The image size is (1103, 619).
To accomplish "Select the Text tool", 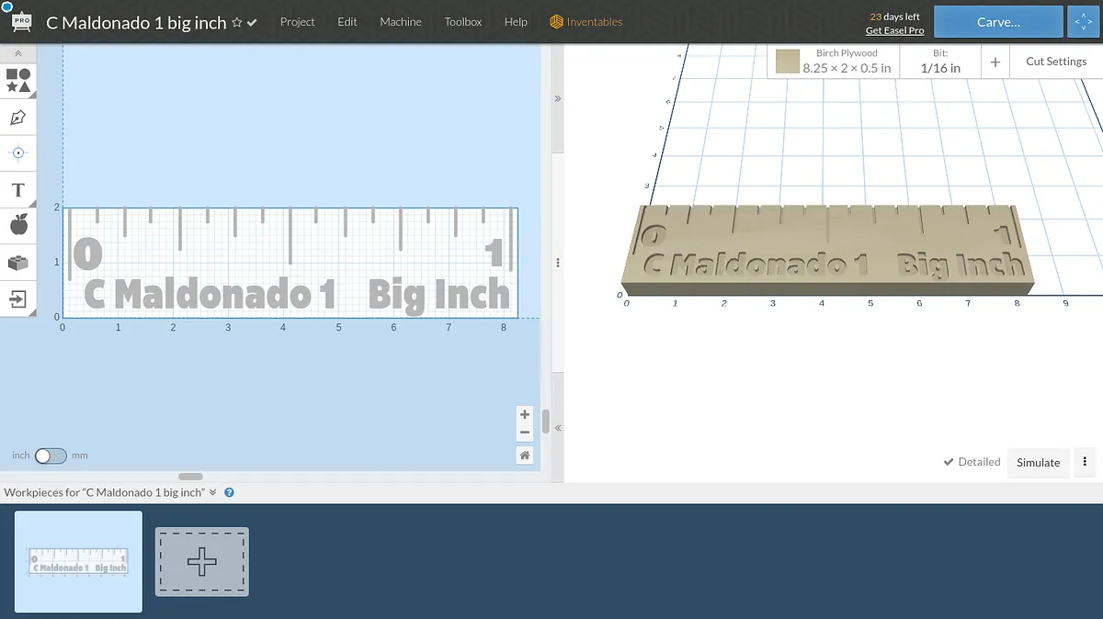I will (x=18, y=190).
